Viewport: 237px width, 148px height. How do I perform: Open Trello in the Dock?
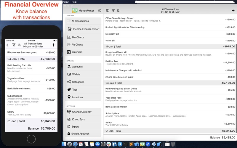(114, 144)
